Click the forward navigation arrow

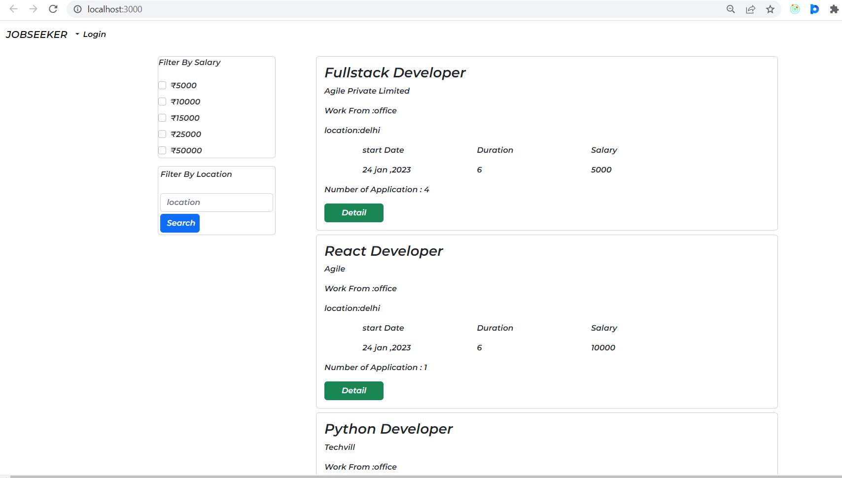(33, 8)
